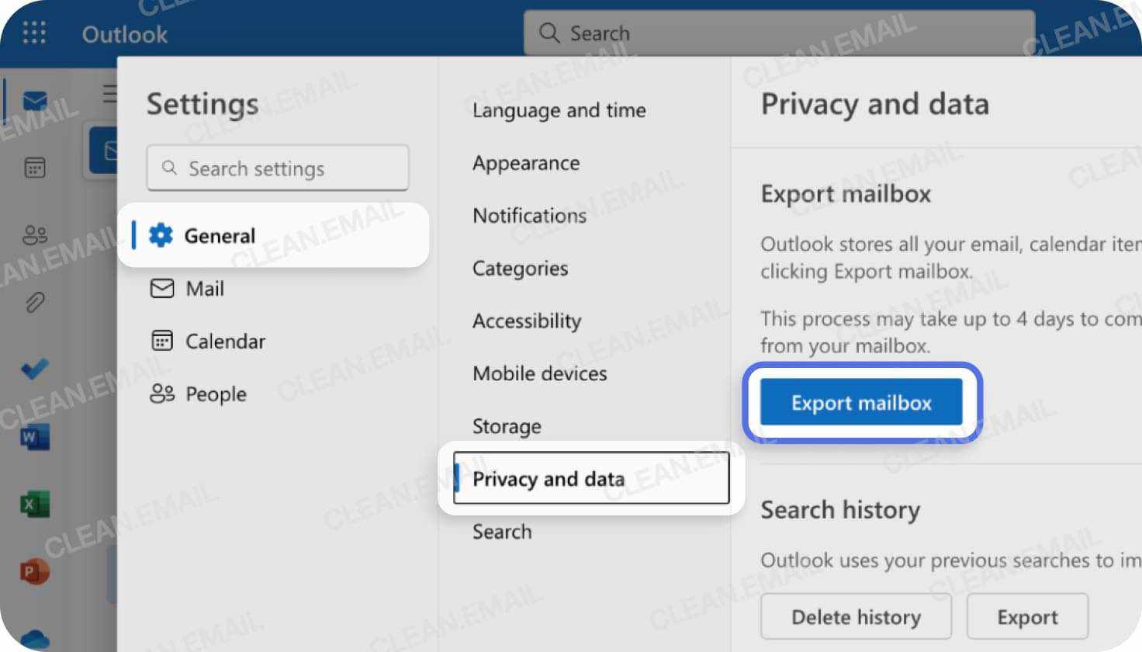Open the app launcher grid icon
The height and width of the screenshot is (652, 1142).
pyautogui.click(x=33, y=33)
